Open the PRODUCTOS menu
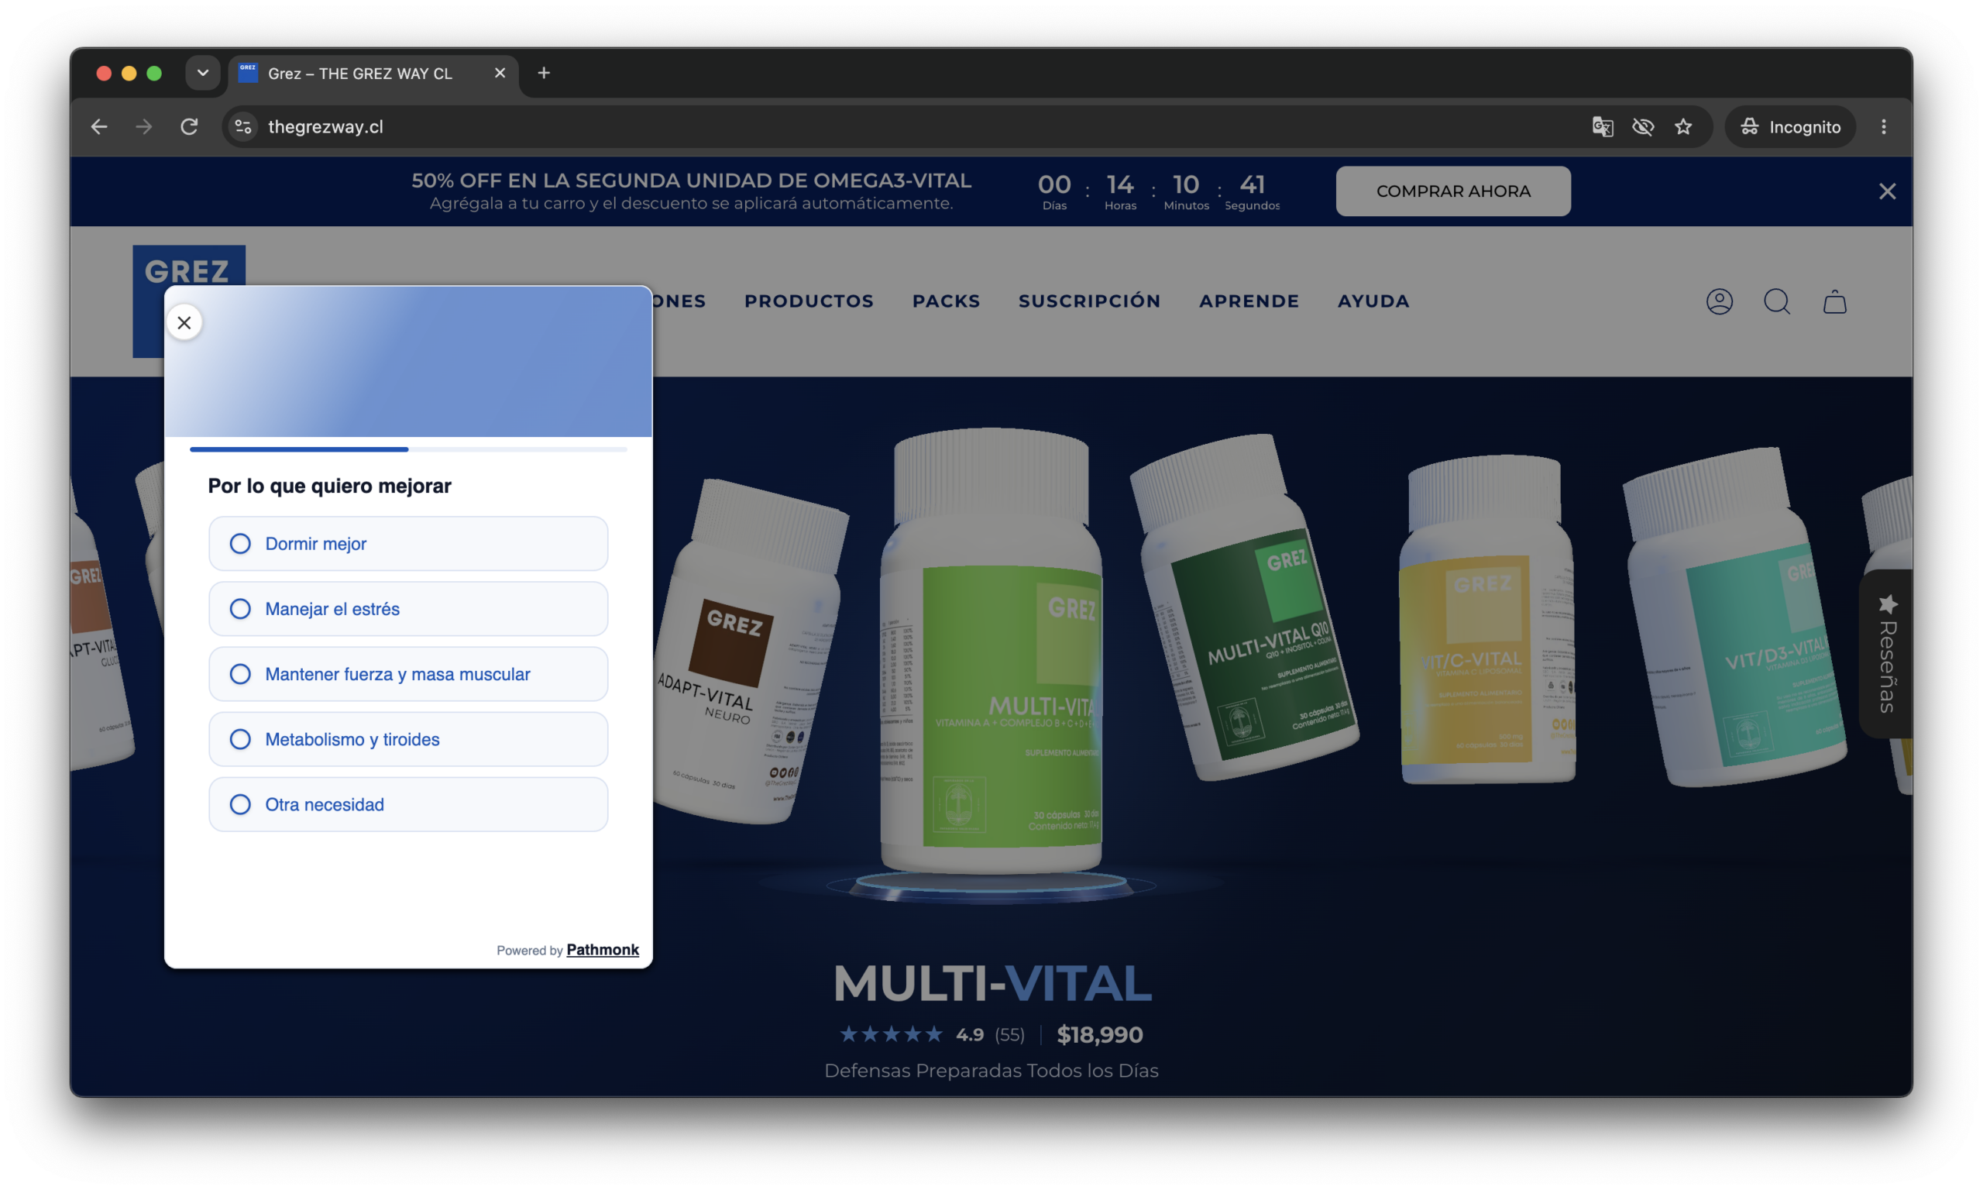 pyautogui.click(x=809, y=301)
